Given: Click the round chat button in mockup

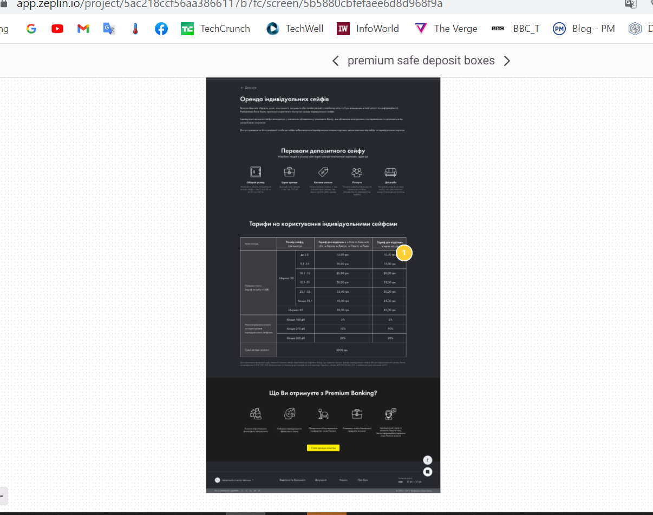Looking at the screenshot, I should point(427,472).
